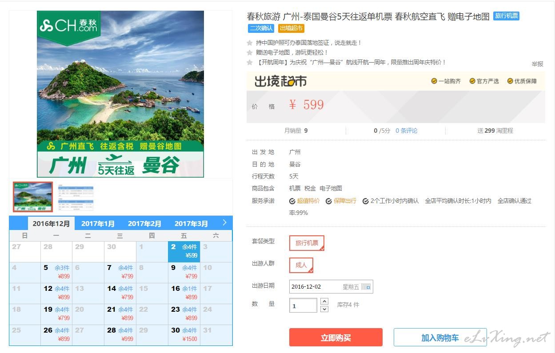Pick December 5 with 余3件 in calendar

56,272
